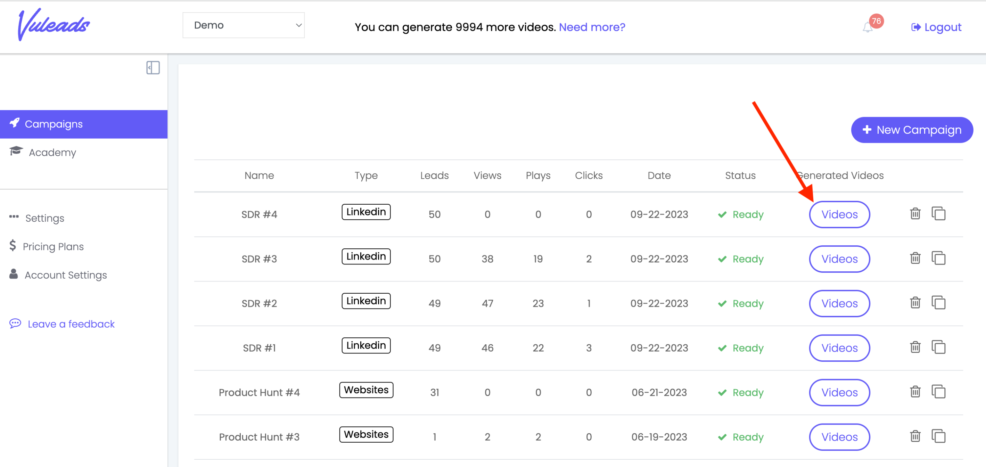Click the Status column header

[x=740, y=175]
